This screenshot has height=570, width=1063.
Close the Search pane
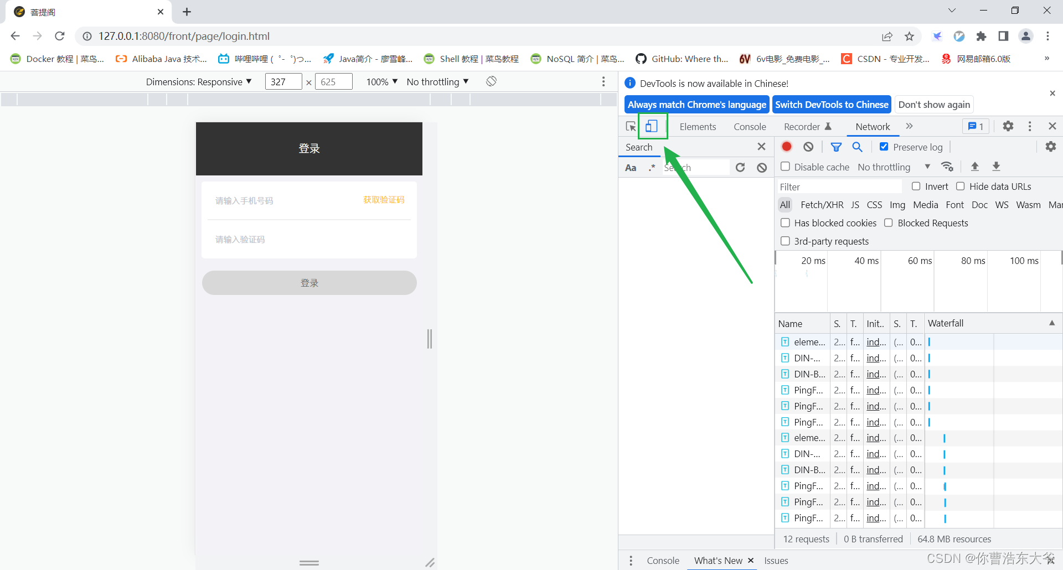(762, 147)
